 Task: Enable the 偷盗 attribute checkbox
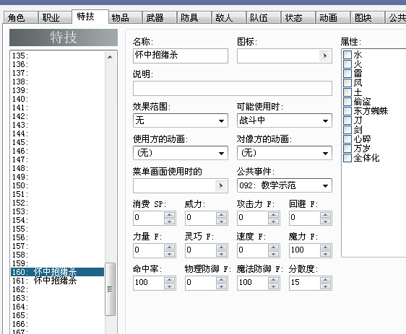(x=347, y=102)
